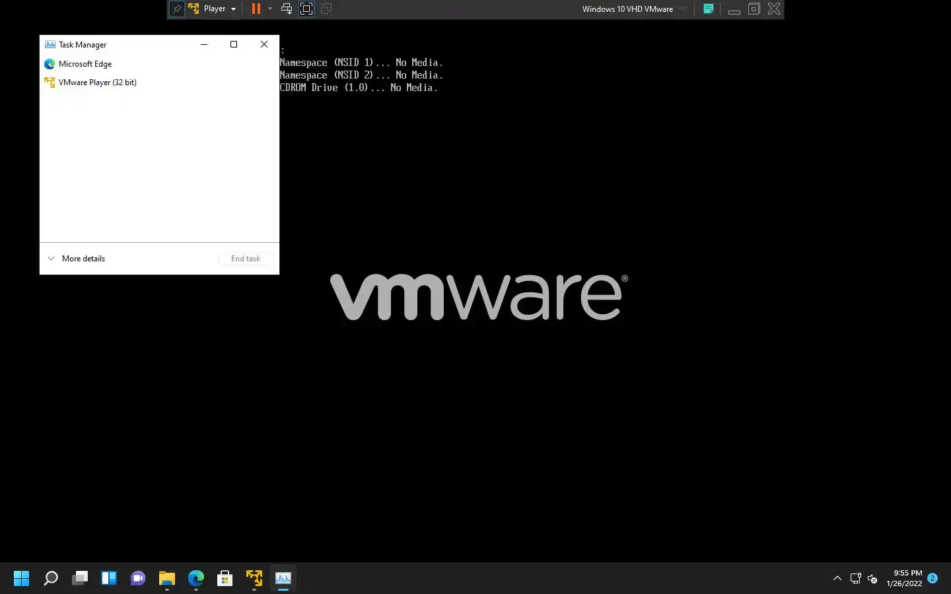951x594 pixels.
Task: Open the notification badge showing 2
Action: click(x=933, y=578)
